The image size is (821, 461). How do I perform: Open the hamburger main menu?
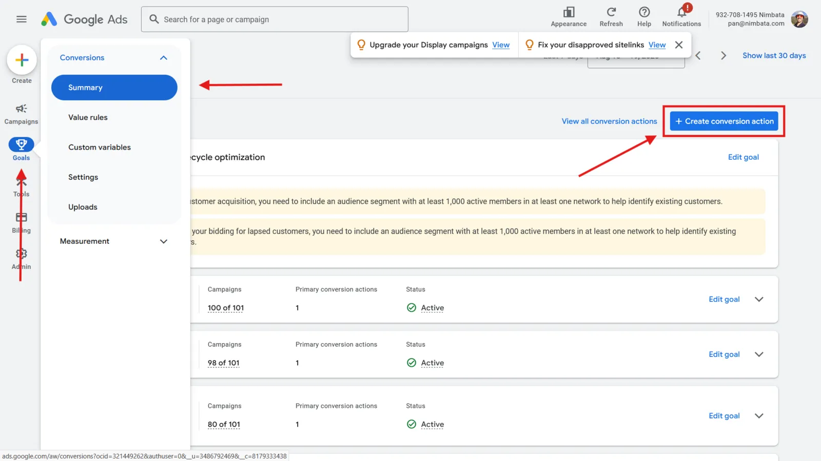click(21, 19)
